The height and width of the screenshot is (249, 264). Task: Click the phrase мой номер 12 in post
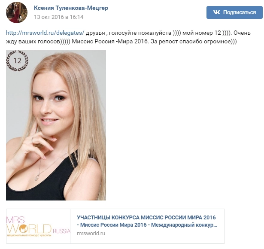point(202,33)
